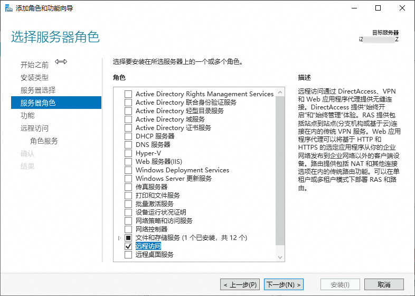Click the 下一步(N) button
This screenshot has width=415, height=296.
284,284
